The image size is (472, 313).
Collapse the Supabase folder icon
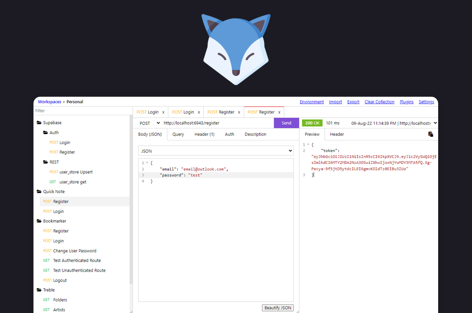(39, 123)
